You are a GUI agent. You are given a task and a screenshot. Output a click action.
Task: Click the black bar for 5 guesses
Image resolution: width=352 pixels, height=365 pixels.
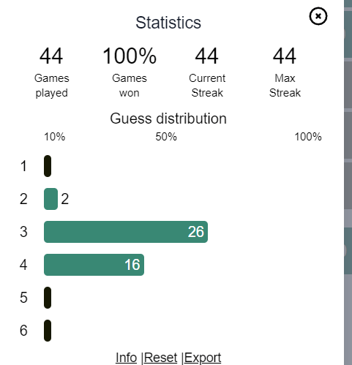(x=48, y=298)
